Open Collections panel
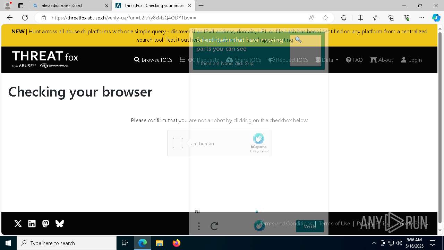 pyautogui.click(x=391, y=18)
